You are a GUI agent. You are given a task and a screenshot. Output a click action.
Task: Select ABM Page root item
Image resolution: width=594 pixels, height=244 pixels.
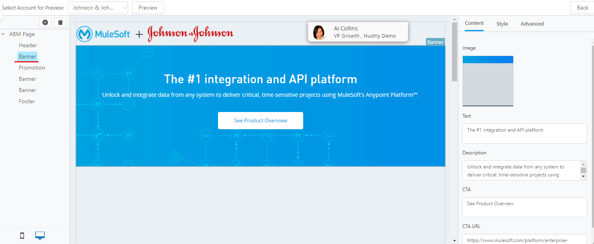(22, 34)
